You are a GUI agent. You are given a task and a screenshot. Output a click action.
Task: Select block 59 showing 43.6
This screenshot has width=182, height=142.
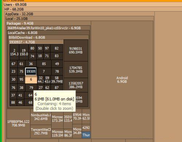(47, 80)
